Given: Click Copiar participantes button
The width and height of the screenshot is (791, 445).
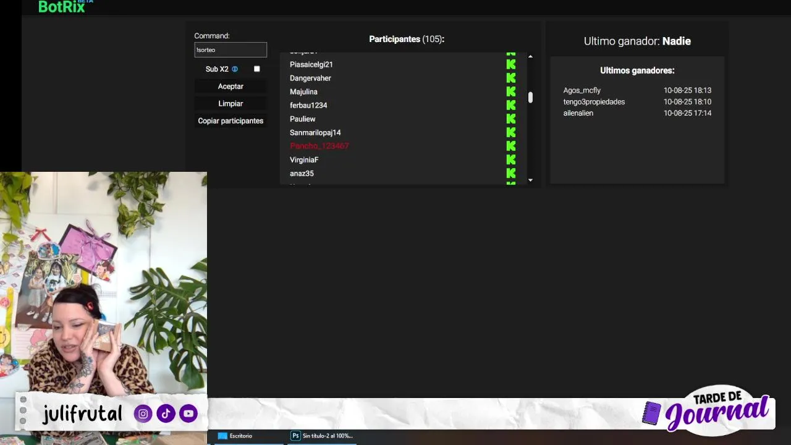Looking at the screenshot, I should click(x=231, y=121).
